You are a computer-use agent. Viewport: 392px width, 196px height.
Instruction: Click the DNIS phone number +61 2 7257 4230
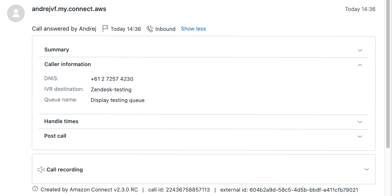(x=112, y=79)
